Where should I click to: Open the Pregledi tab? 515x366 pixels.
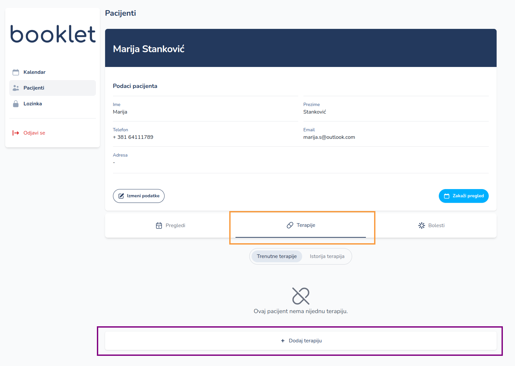170,226
